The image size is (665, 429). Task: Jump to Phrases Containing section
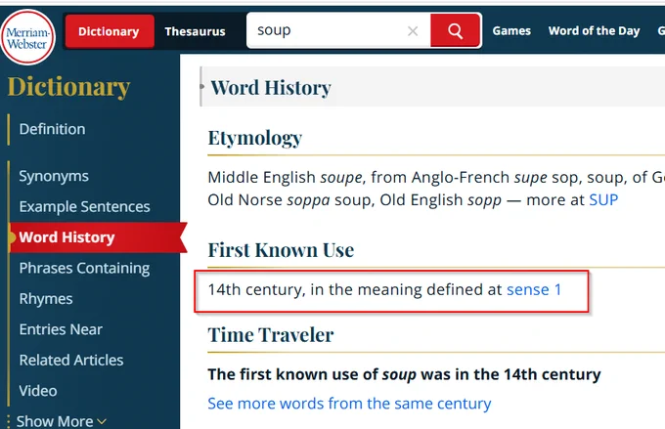coord(84,268)
